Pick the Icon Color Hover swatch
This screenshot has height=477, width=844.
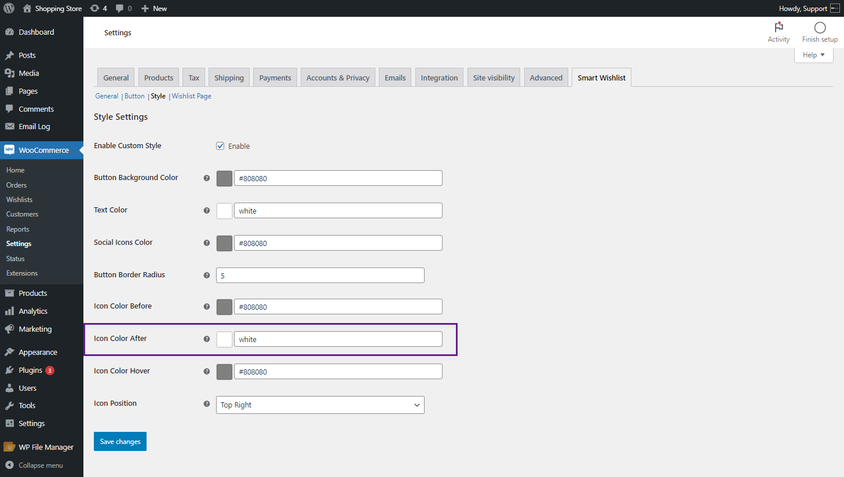(x=224, y=372)
